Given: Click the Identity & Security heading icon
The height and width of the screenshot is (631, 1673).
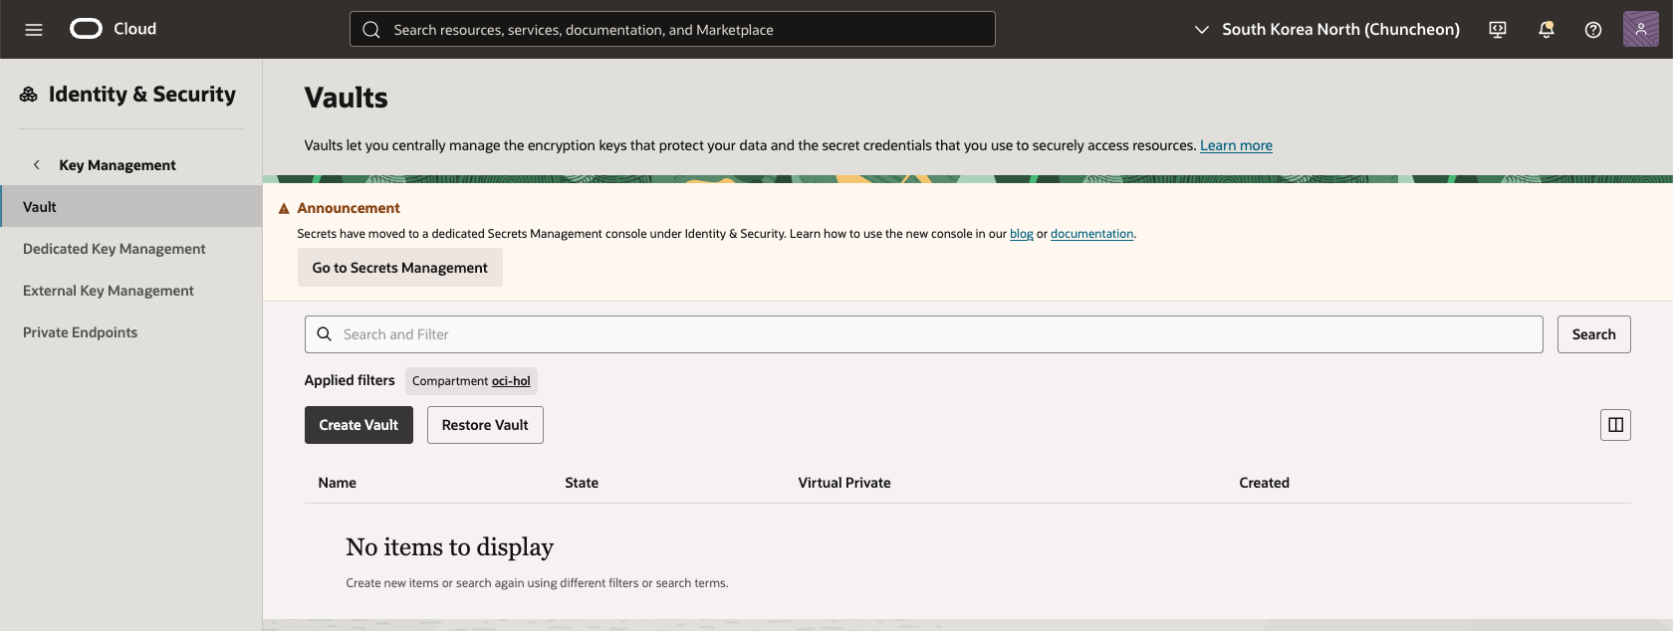Looking at the screenshot, I should [29, 95].
